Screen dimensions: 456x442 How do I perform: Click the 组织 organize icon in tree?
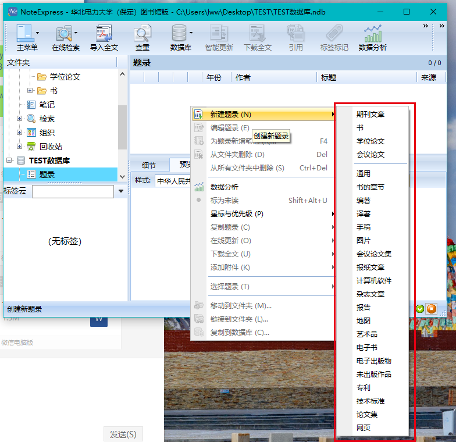point(31,133)
